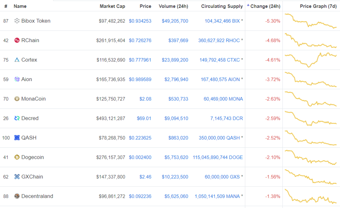Screen dimensions: 340x208
Task: Click the Decred logo icon
Action: pos(17,118)
